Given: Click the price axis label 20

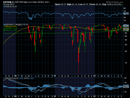Looking at the screenshot, I should 126,51.
